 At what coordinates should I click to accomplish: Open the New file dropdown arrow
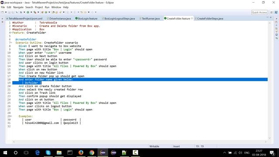[6, 12]
